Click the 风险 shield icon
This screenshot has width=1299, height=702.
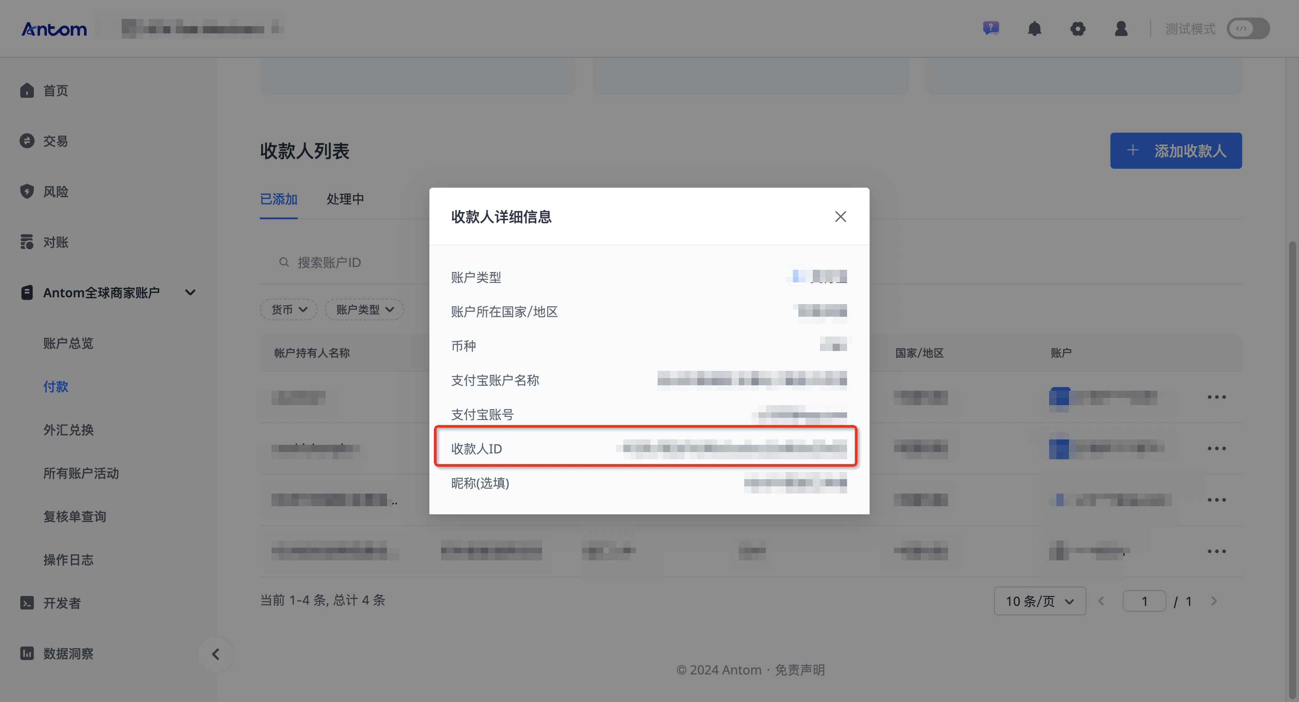[x=27, y=192]
